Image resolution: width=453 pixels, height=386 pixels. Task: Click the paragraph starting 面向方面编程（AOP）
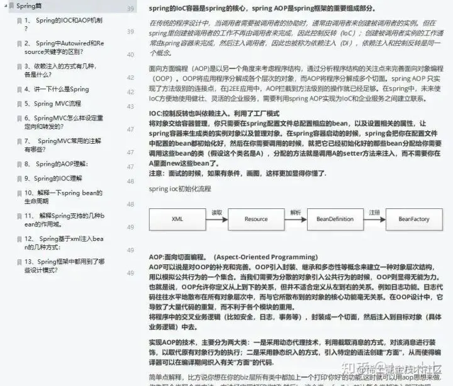(x=296, y=83)
